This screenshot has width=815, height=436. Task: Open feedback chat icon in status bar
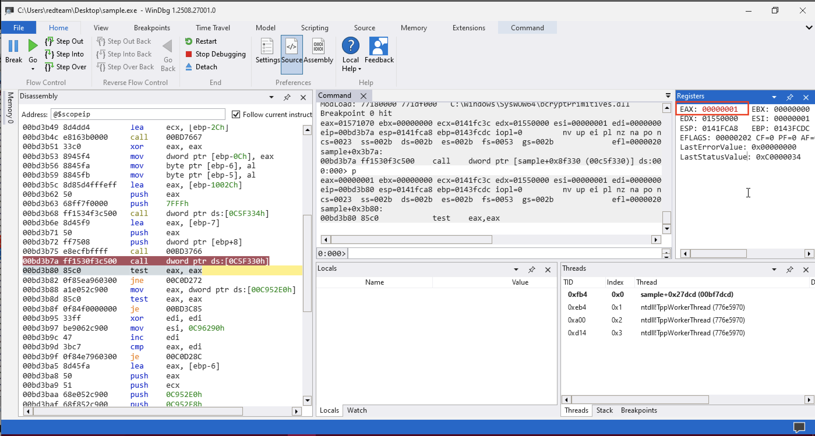click(x=799, y=427)
